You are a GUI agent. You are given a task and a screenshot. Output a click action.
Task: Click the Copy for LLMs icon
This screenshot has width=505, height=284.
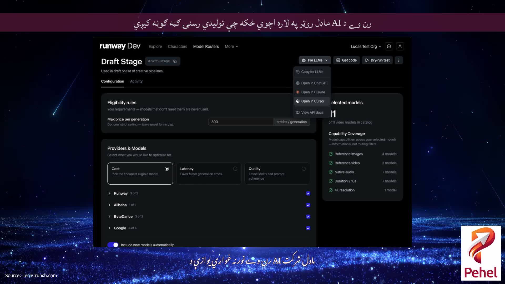298,72
